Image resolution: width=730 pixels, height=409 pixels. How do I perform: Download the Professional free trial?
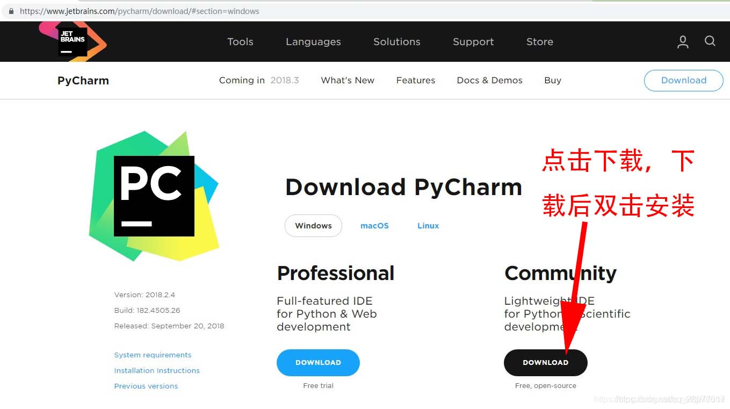318,362
